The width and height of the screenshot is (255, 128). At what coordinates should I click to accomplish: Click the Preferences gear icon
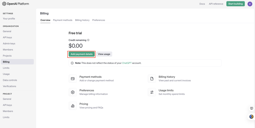click(x=73, y=92)
